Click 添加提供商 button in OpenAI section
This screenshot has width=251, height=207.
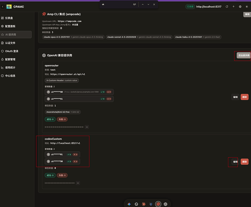pyautogui.click(x=244, y=55)
